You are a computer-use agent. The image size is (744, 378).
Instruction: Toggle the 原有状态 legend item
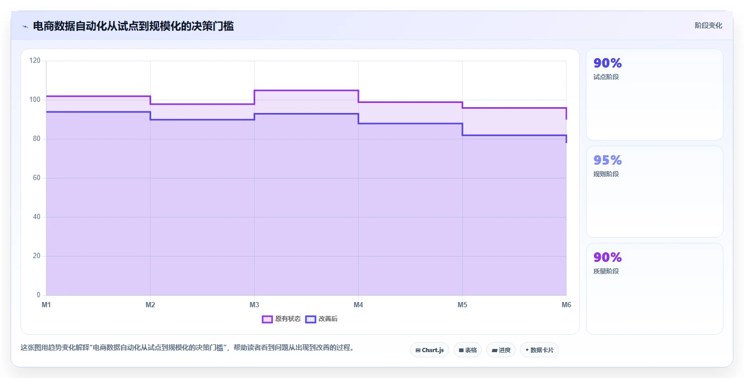[281, 319]
